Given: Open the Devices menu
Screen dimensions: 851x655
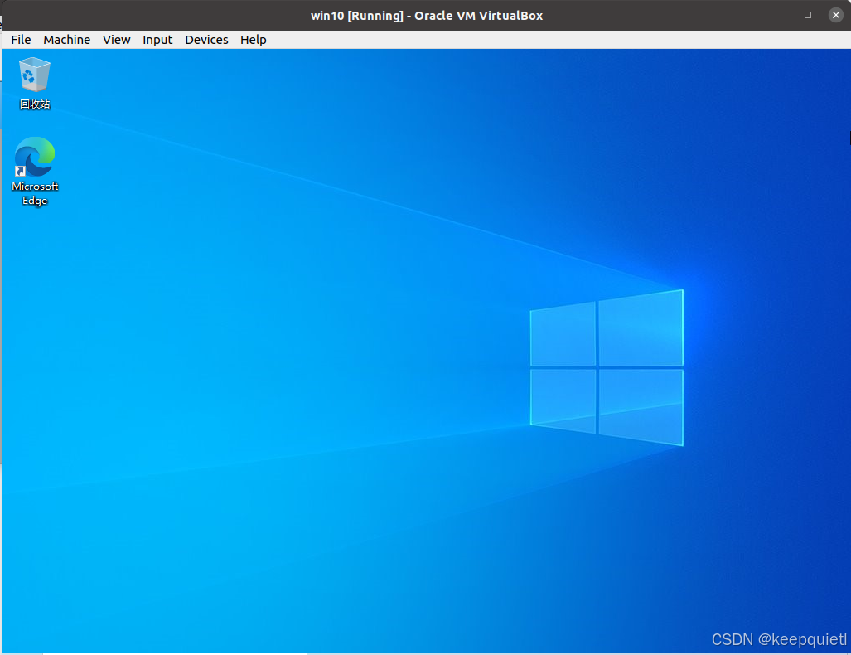Looking at the screenshot, I should (x=206, y=40).
